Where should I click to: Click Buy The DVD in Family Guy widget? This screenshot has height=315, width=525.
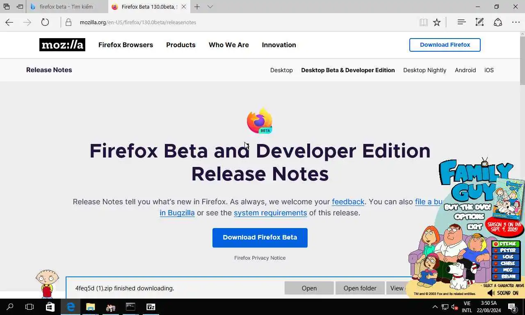(x=467, y=207)
